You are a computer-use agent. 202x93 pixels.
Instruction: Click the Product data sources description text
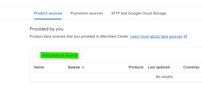point(79,37)
